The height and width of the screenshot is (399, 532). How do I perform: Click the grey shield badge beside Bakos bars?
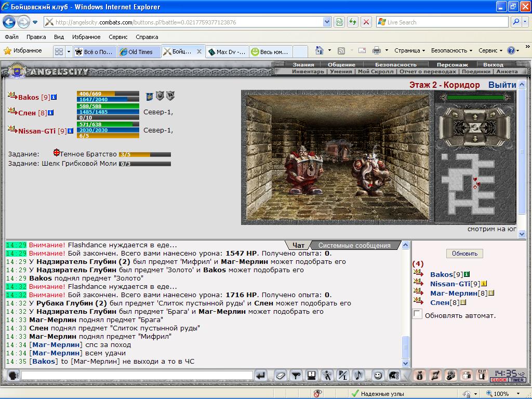pos(160,96)
